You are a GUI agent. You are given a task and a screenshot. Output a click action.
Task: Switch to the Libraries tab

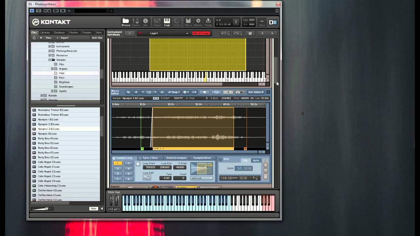[x=45, y=32]
